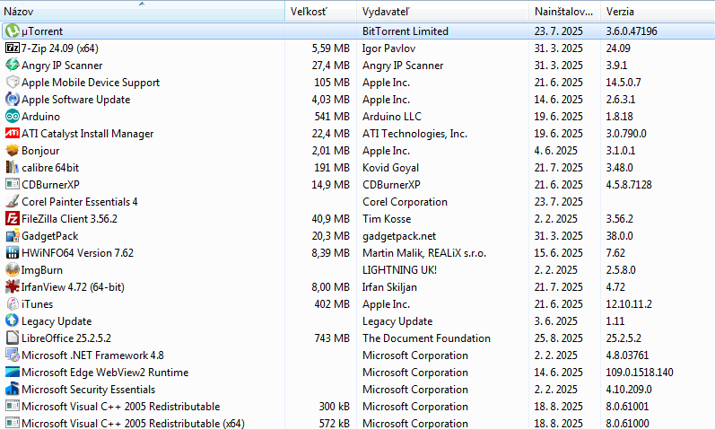715x430 pixels.
Task: Click publisher 'Martin Malik, REALiX s.r.o.'
Action: tap(424, 253)
